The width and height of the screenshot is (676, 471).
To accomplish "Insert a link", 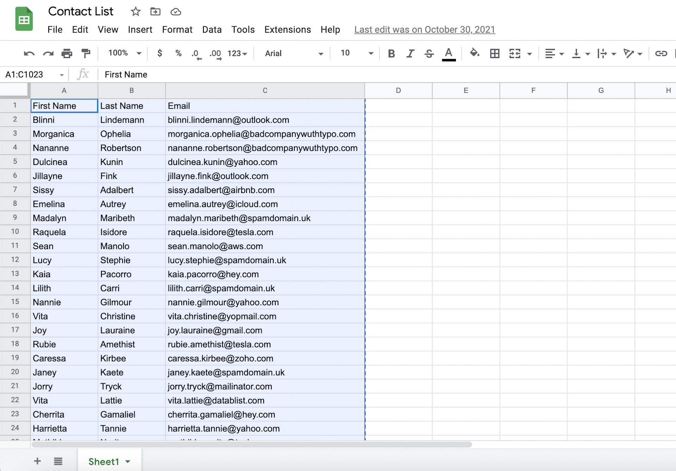I will pyautogui.click(x=661, y=53).
